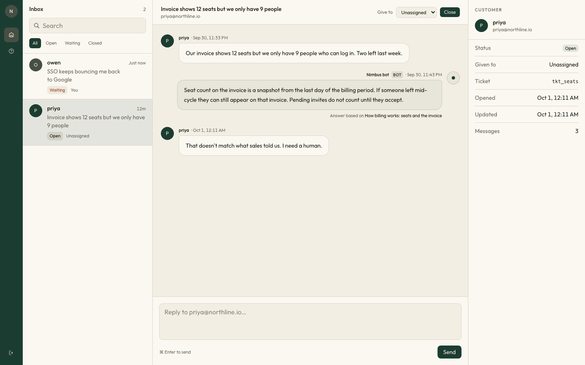This screenshot has width=585, height=365.
Task: Click priya@northline.io under the conversation title
Action: (x=180, y=16)
